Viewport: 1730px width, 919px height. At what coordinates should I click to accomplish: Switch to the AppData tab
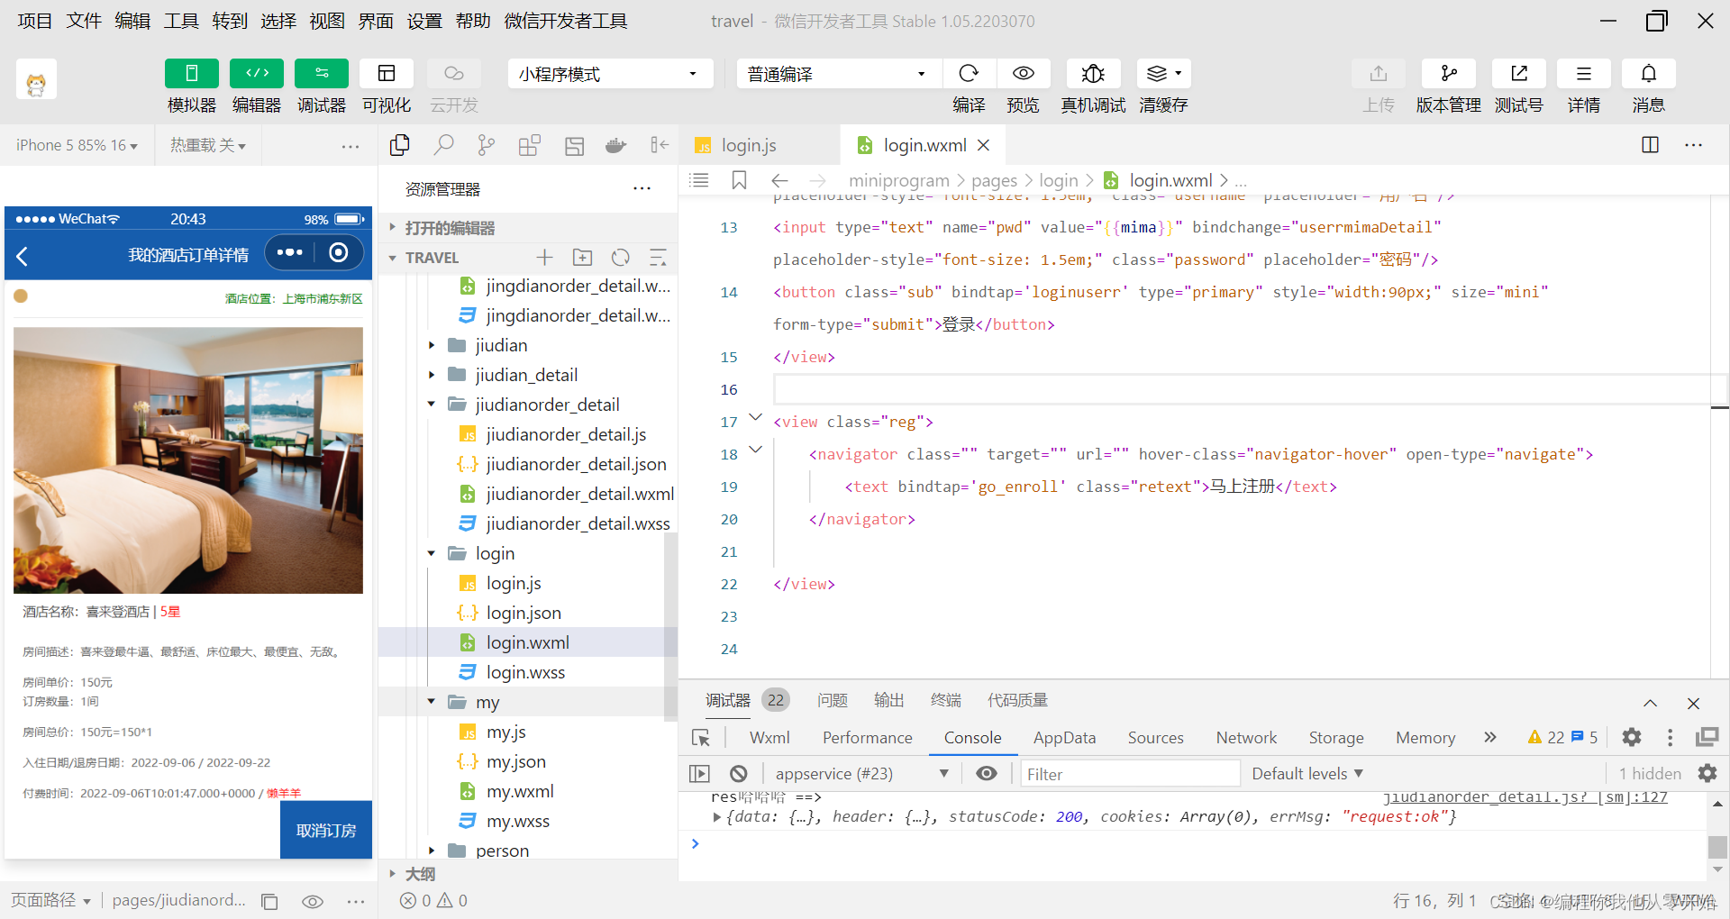tap(1064, 737)
